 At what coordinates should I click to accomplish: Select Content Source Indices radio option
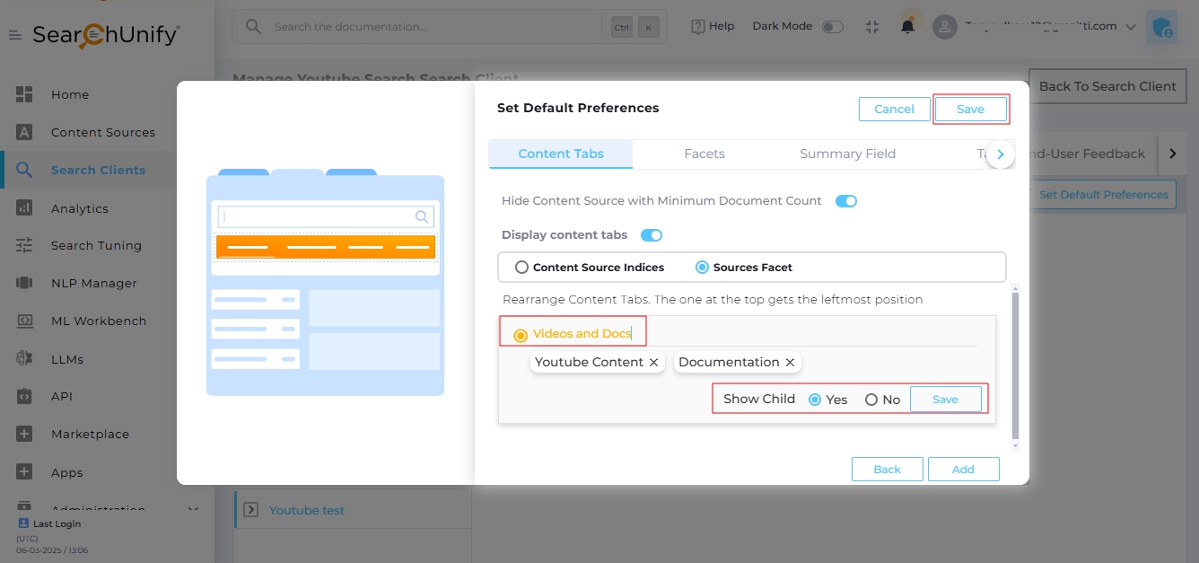coord(521,268)
